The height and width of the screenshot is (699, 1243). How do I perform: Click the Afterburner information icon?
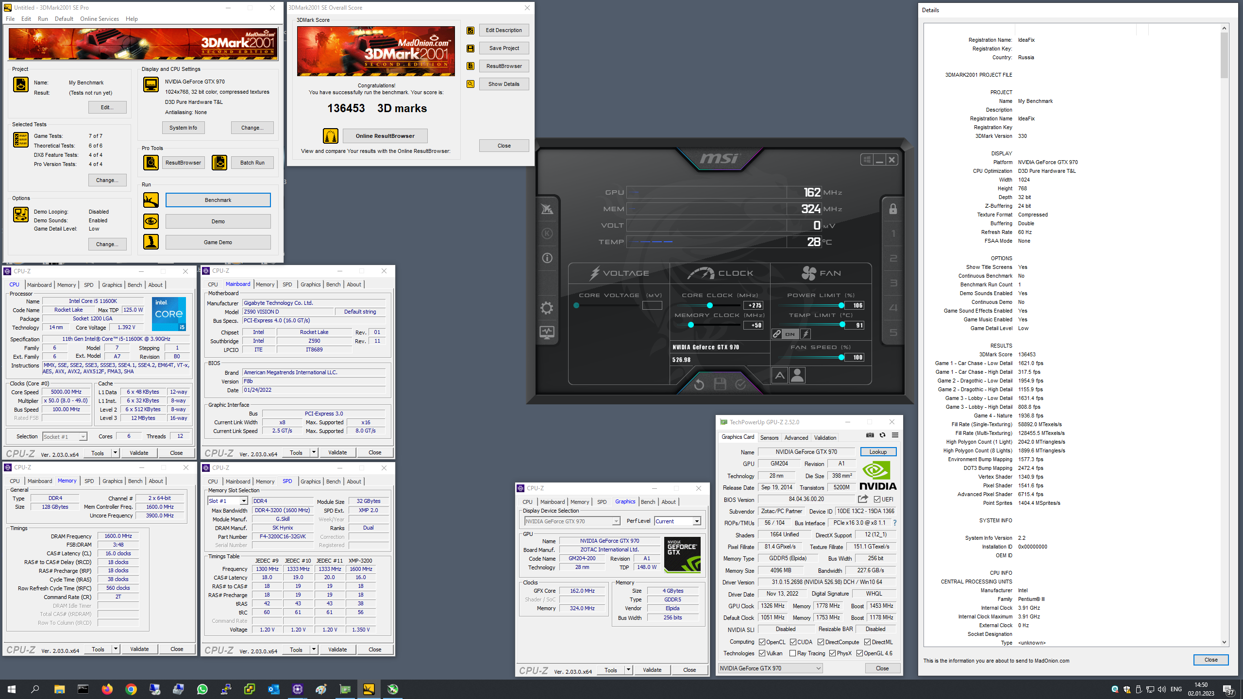(547, 258)
